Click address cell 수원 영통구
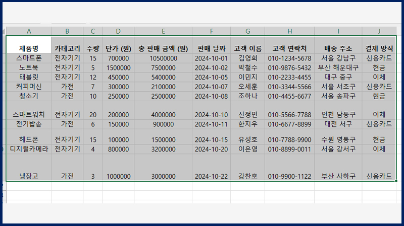The image size is (404, 226). point(338,136)
